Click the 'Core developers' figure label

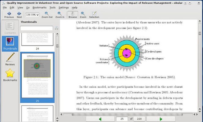(155, 58)
